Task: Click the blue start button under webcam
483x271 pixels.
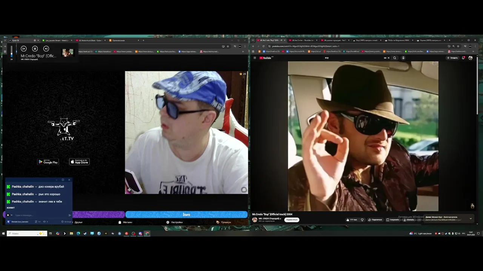Action: (186, 215)
